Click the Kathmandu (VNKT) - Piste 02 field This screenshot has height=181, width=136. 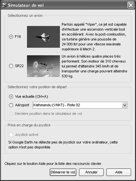80,105
